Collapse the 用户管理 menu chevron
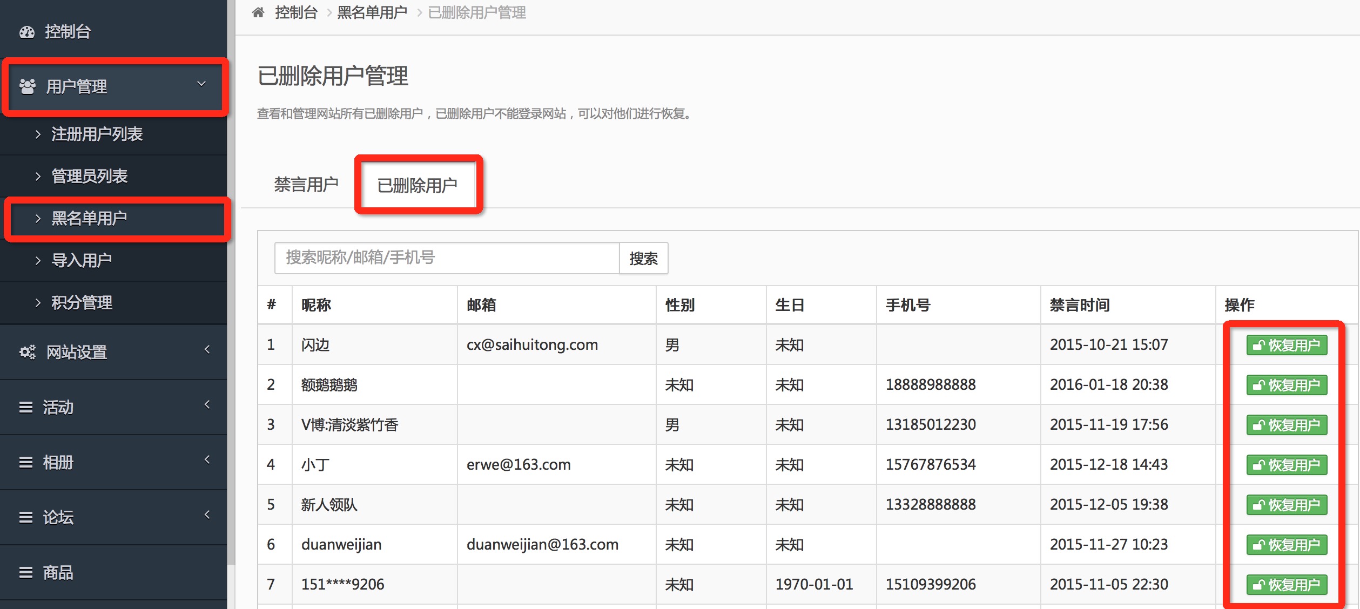1360x609 pixels. pos(201,84)
